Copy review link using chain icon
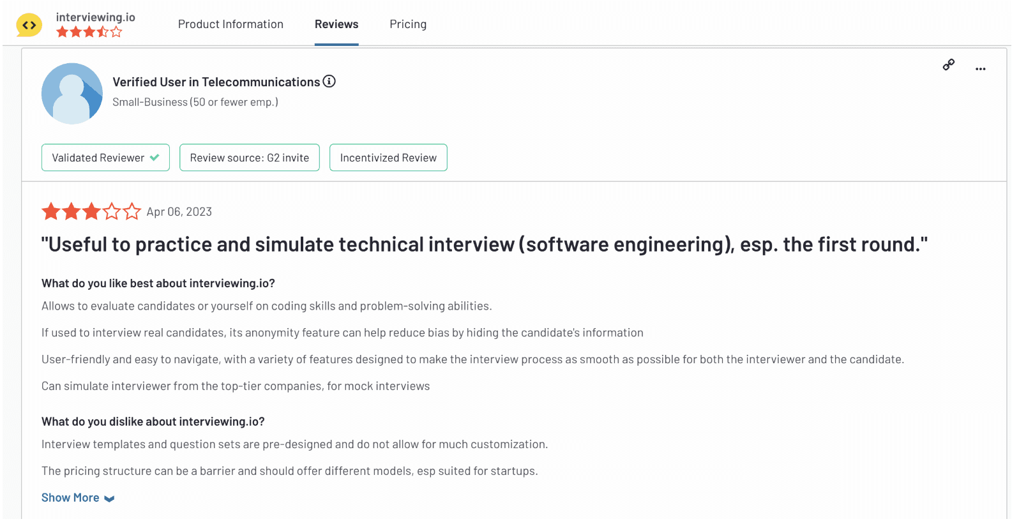This screenshot has width=1019, height=526. 949,64
